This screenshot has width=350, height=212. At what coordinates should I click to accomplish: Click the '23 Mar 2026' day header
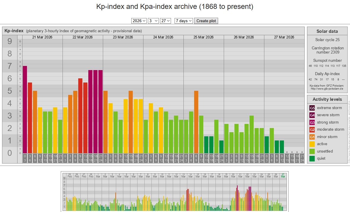tap(123, 37)
